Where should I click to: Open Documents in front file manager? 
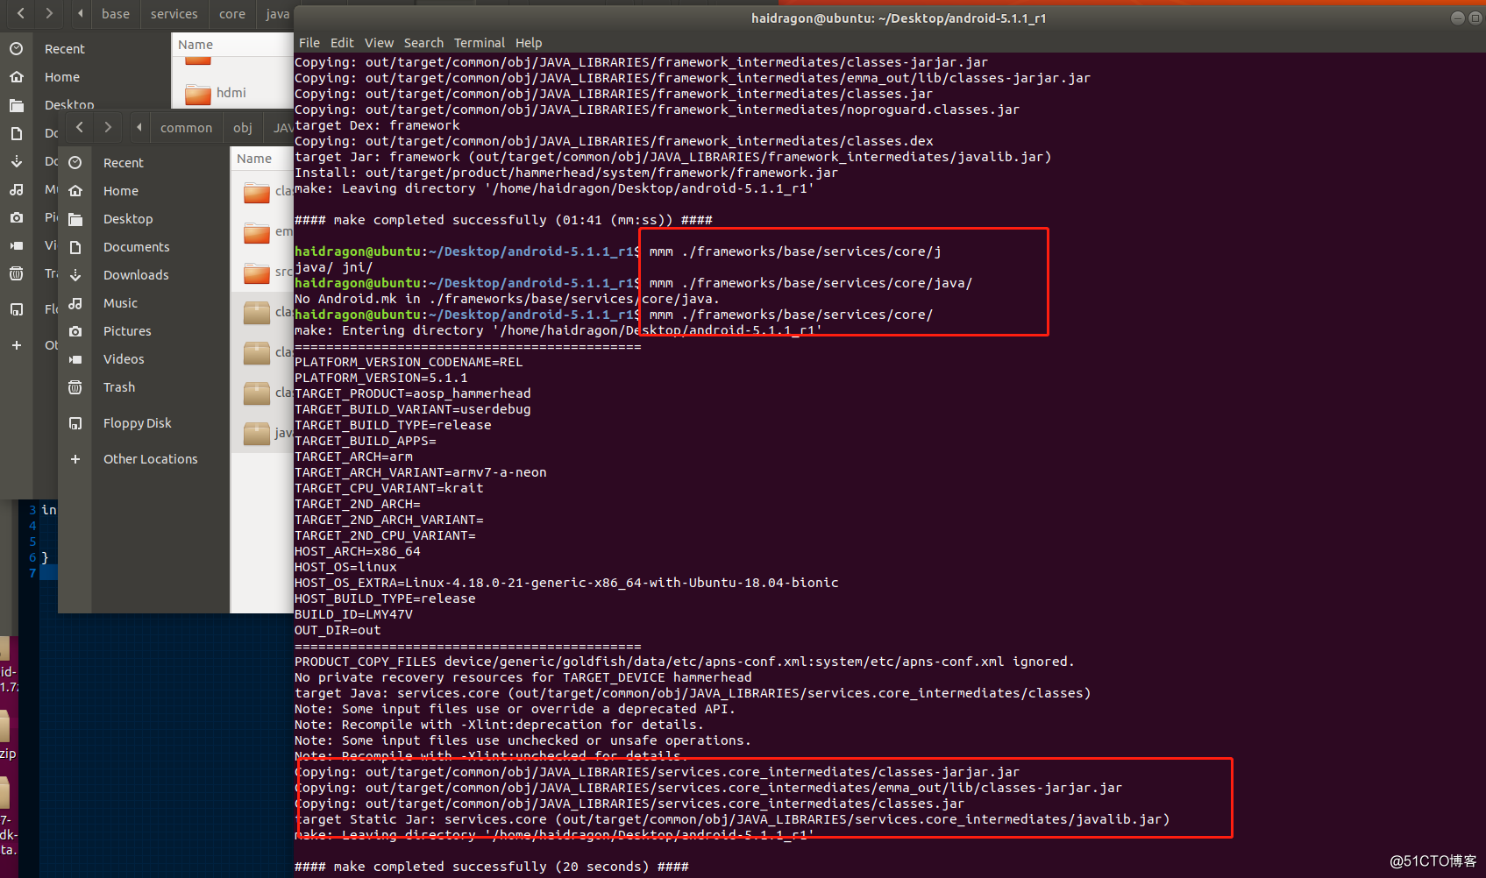point(137,247)
